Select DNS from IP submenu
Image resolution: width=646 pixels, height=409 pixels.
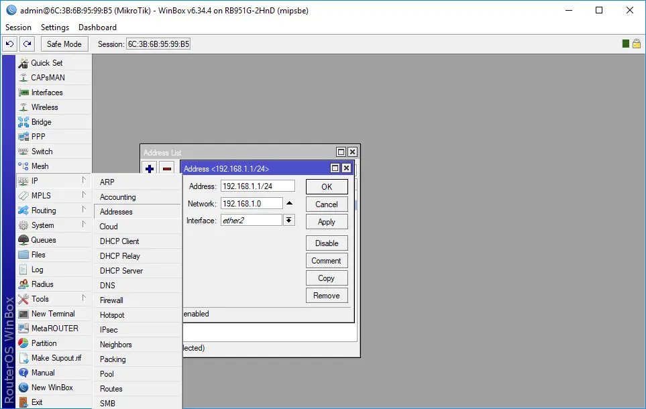coord(138,286)
